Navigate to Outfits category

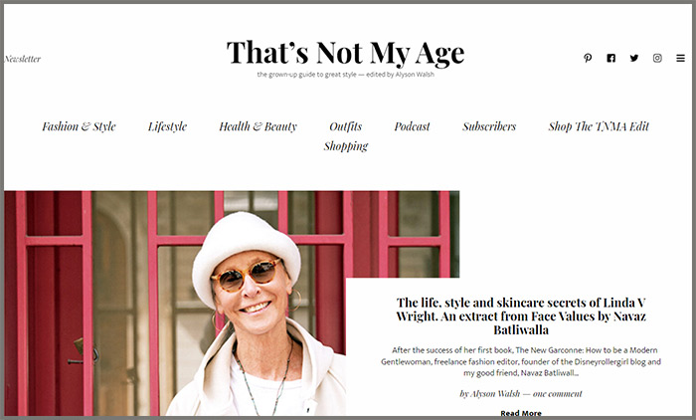345,126
